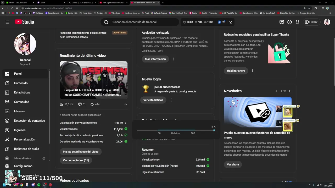Open StreamElements bookmark

[x=54, y=13]
